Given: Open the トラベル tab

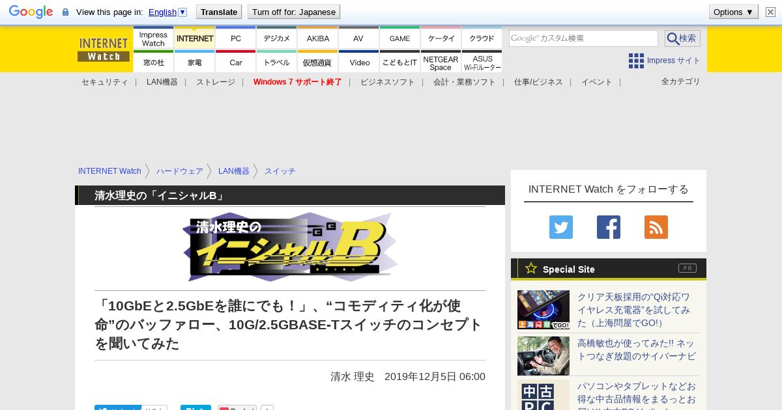Looking at the screenshot, I should pyautogui.click(x=276, y=62).
